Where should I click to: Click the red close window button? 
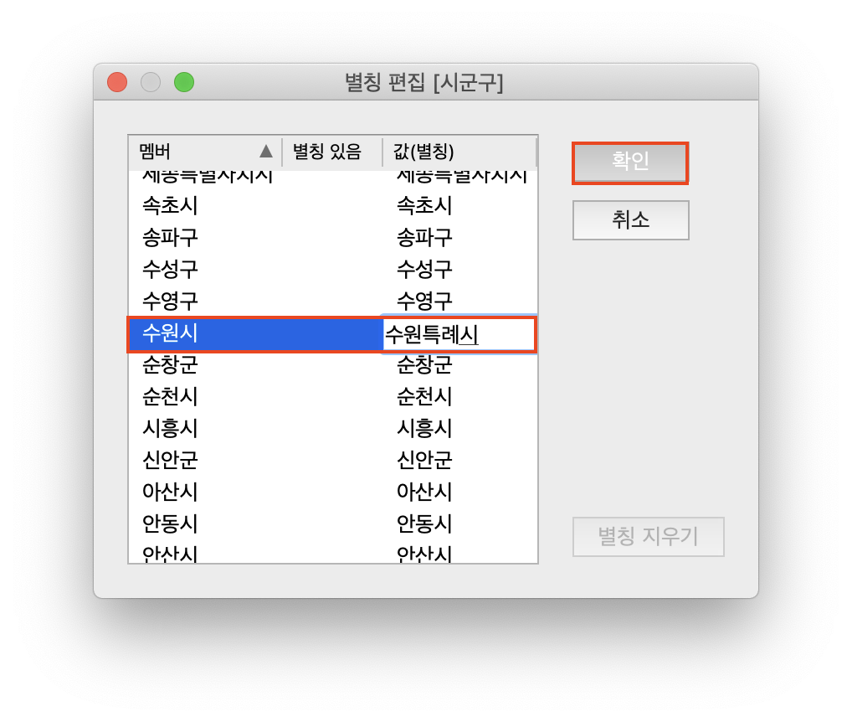(117, 82)
